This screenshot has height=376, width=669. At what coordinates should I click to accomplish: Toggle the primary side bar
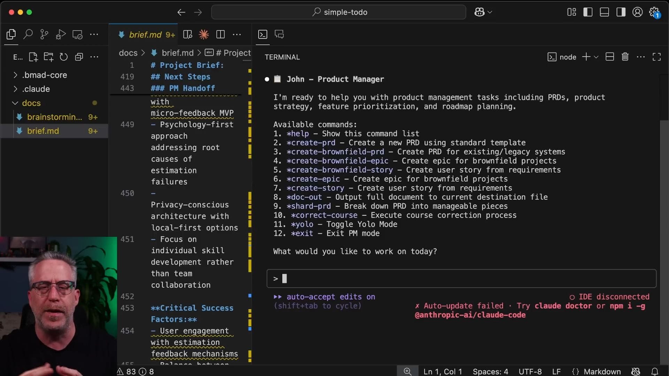[x=588, y=12]
